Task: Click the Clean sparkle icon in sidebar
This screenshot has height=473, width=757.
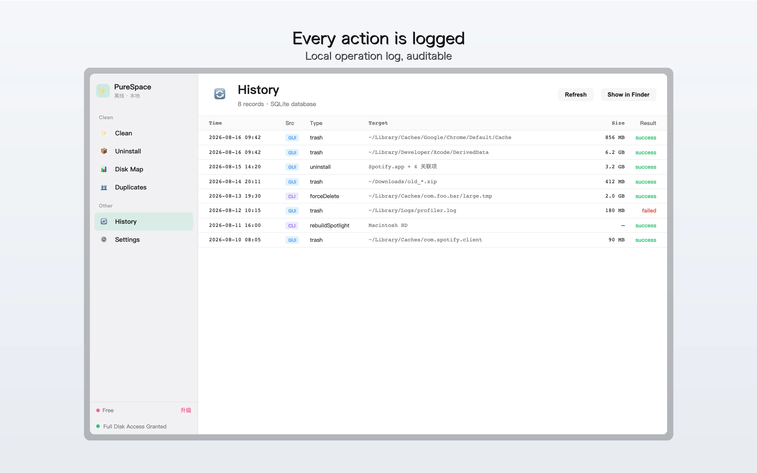Action: [x=104, y=133]
